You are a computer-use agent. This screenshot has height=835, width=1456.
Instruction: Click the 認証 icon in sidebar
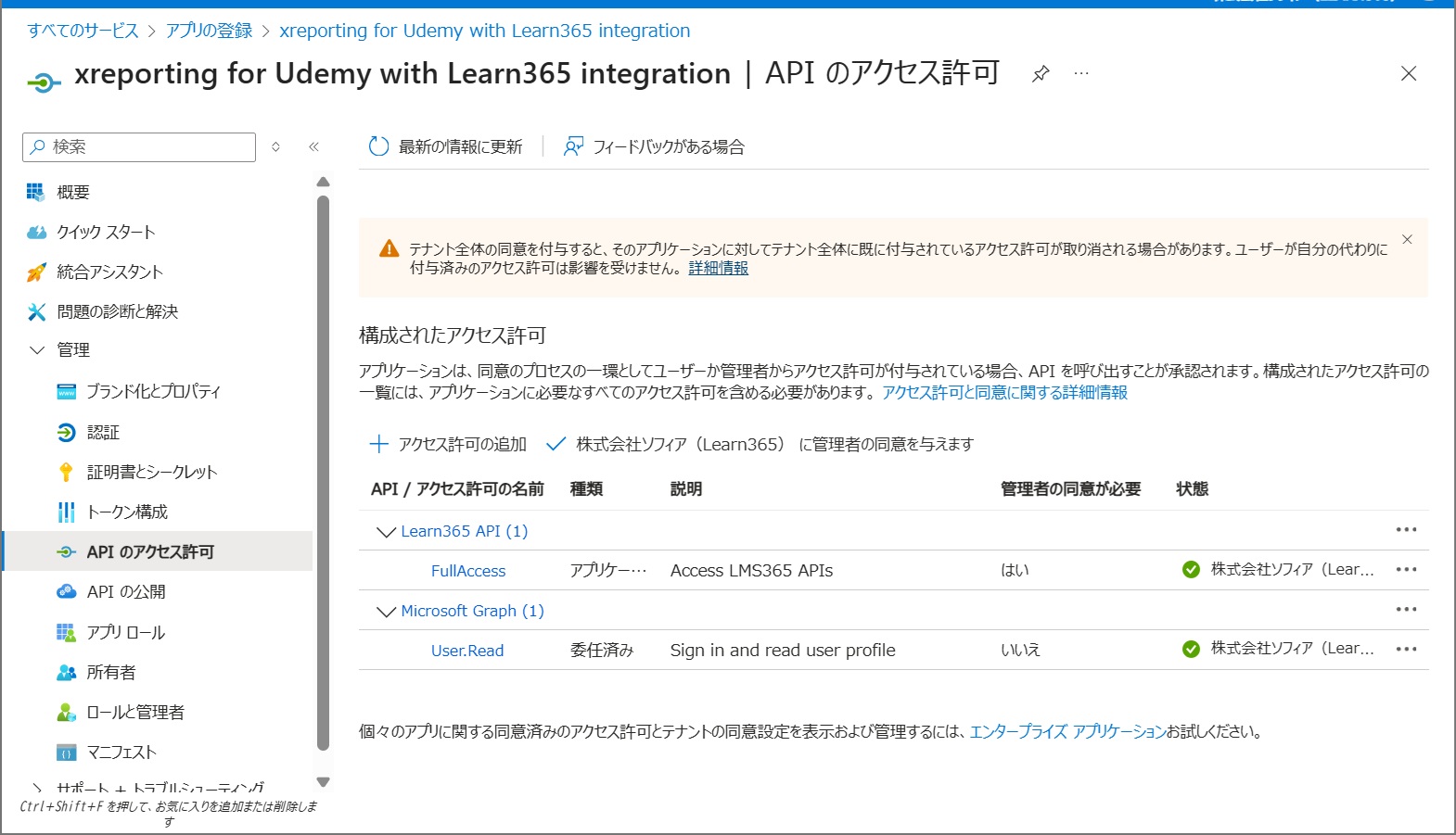66,432
